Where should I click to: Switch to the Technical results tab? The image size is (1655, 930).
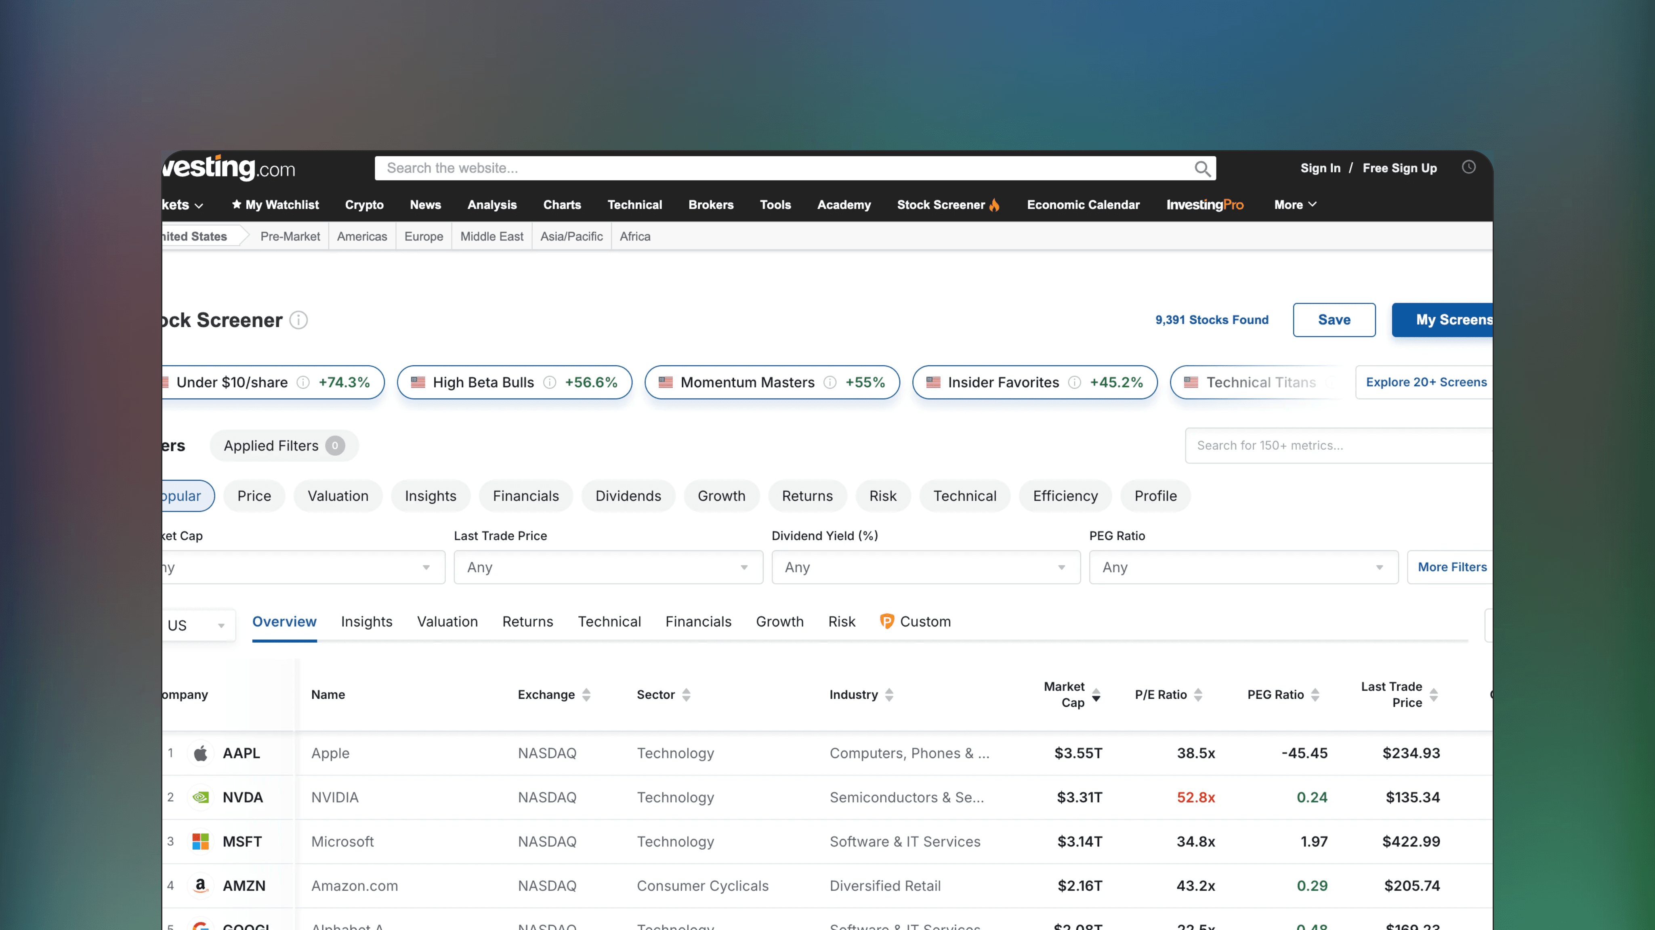(x=609, y=621)
